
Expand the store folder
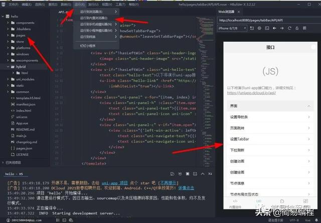[x=8, y=41]
